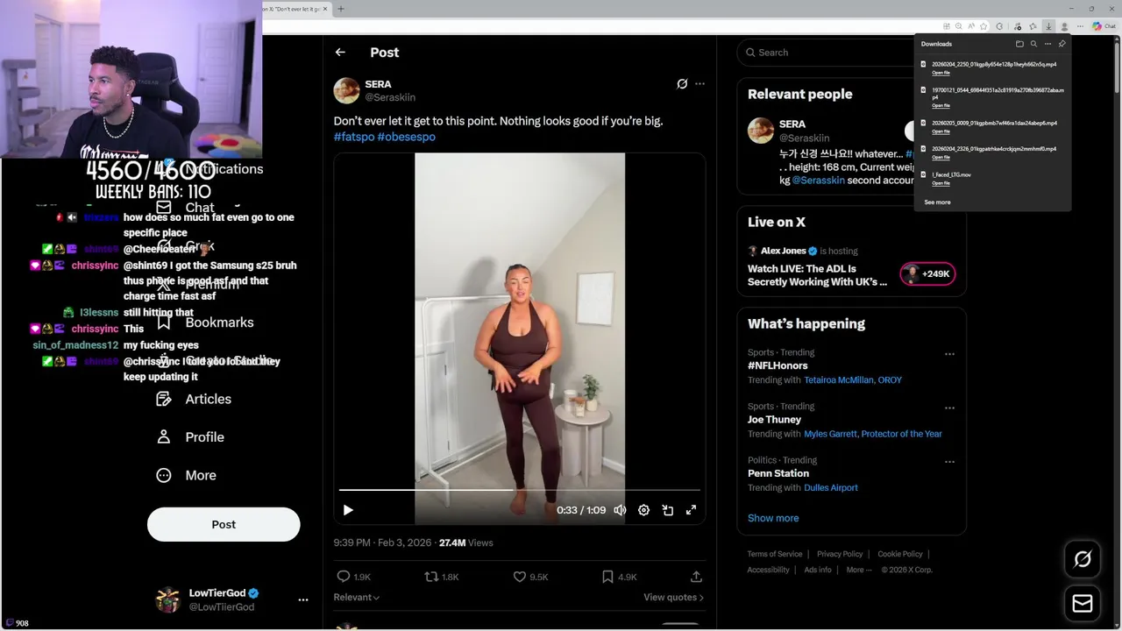1122x631 pixels.
Task: Mute the video with the speaker icon
Action: point(620,510)
